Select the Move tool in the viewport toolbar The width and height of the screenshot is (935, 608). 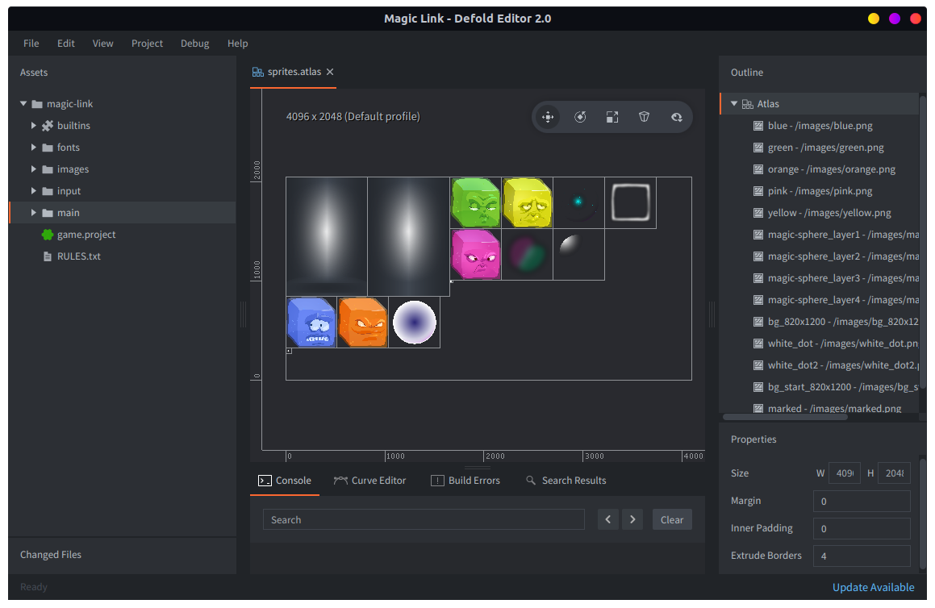click(x=548, y=117)
